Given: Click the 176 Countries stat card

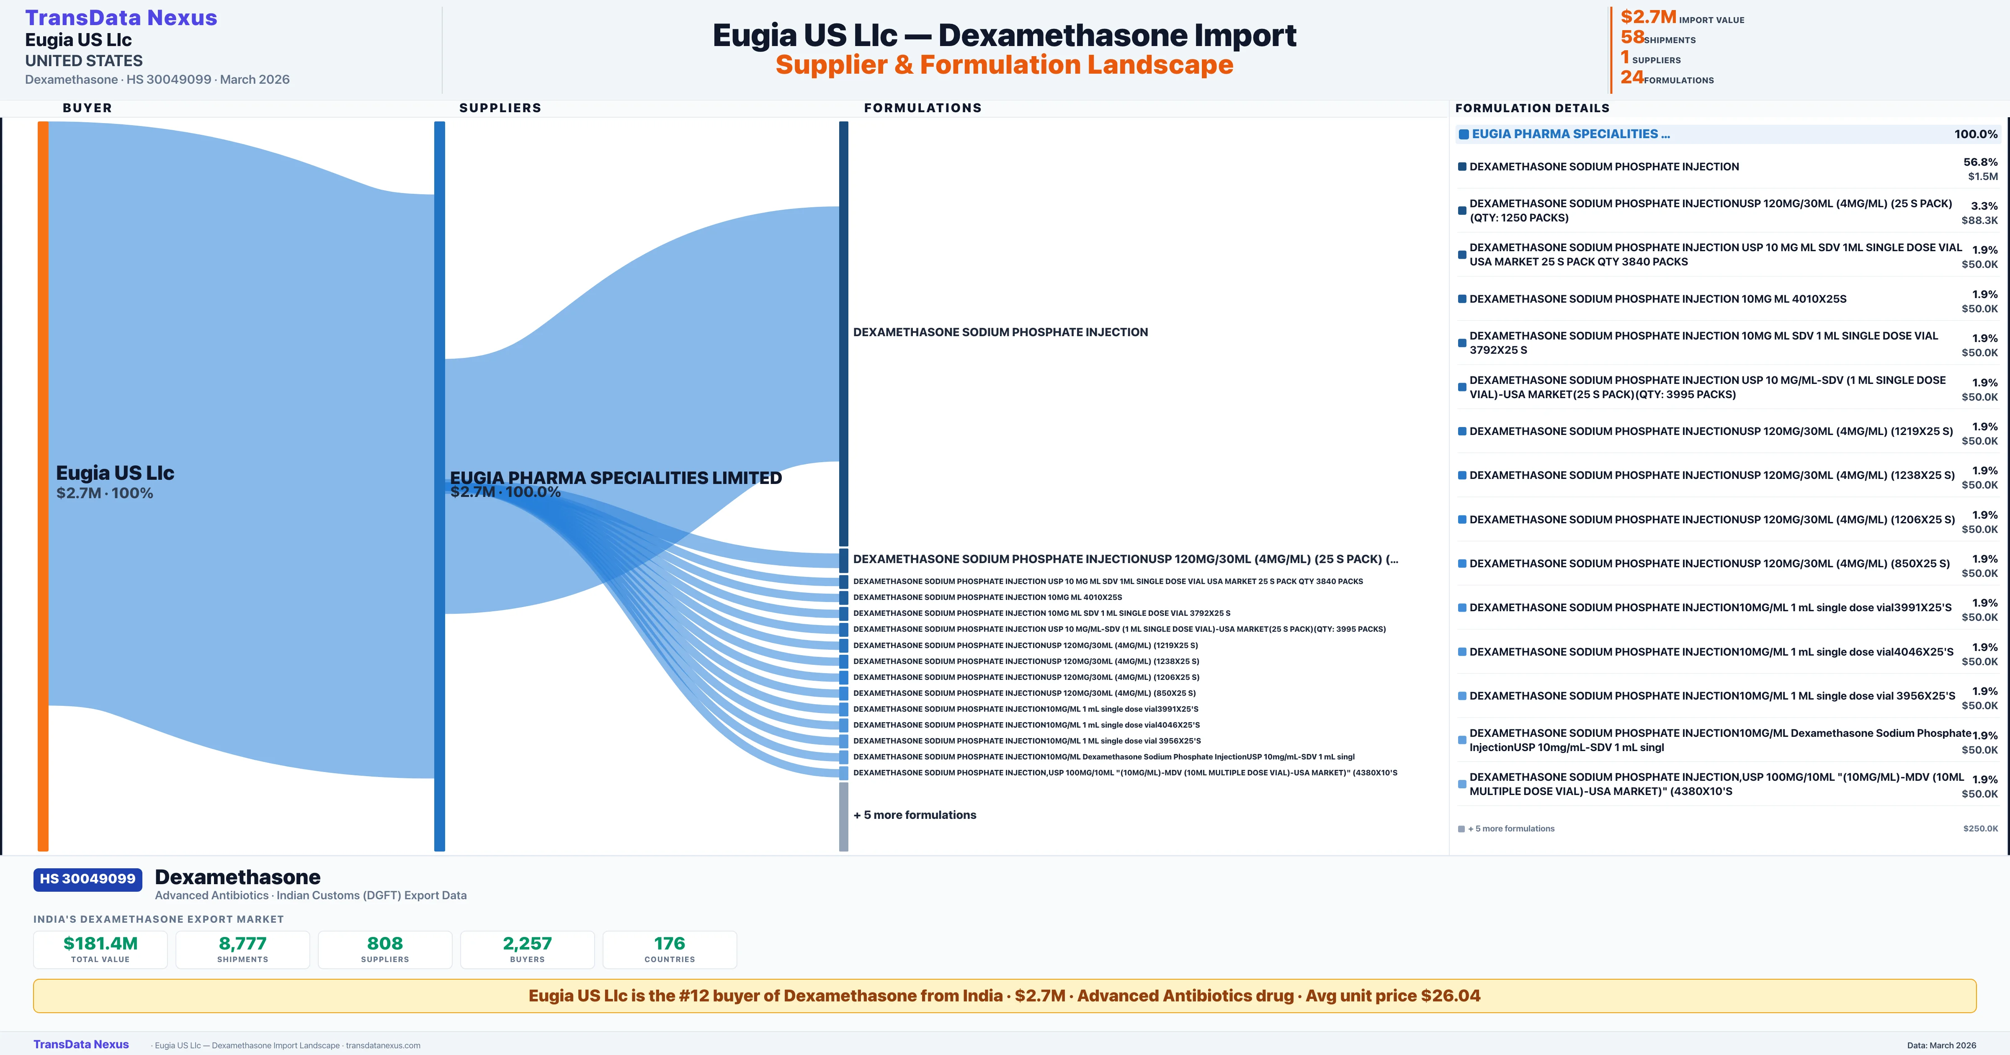Looking at the screenshot, I should click(670, 949).
